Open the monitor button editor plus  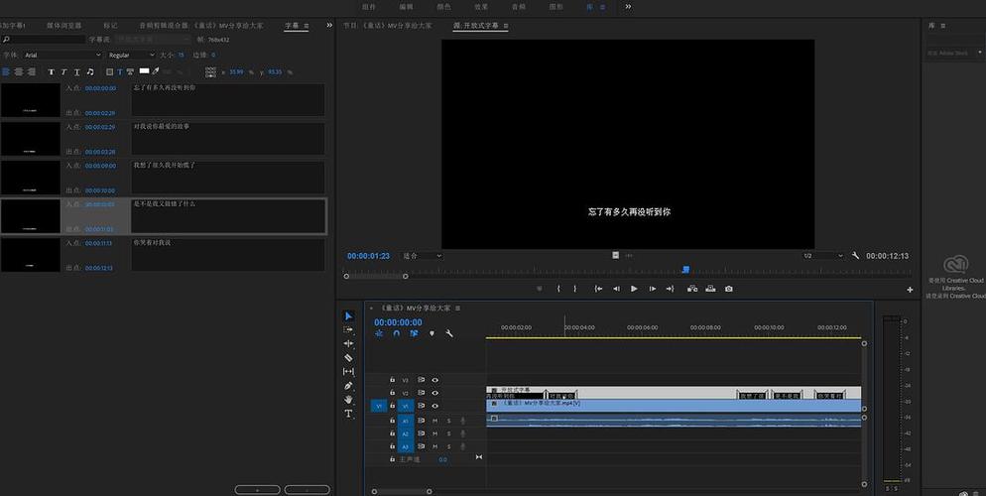point(910,290)
